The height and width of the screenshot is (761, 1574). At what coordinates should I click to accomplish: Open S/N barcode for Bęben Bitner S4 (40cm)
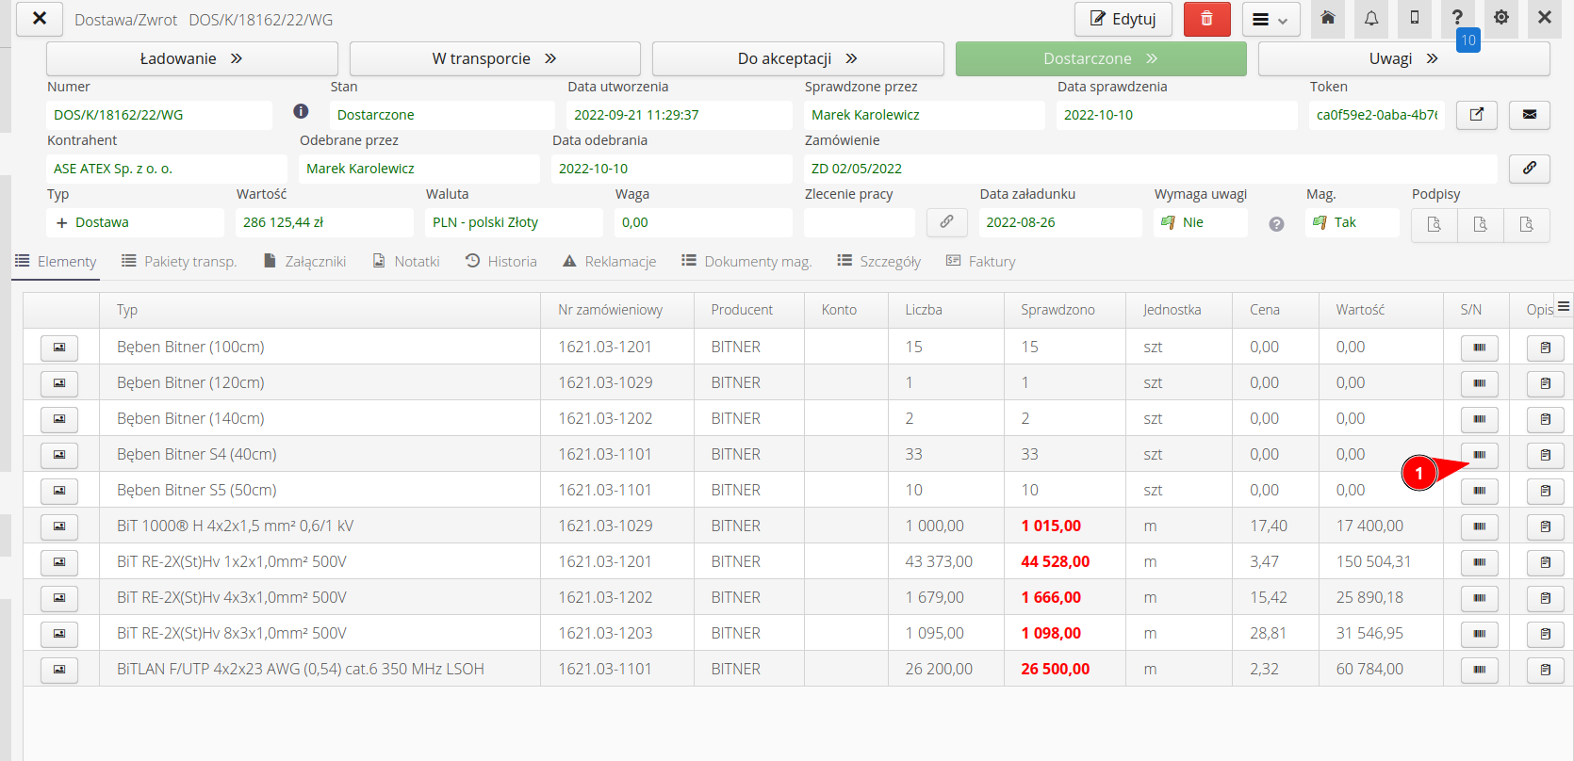(1479, 455)
